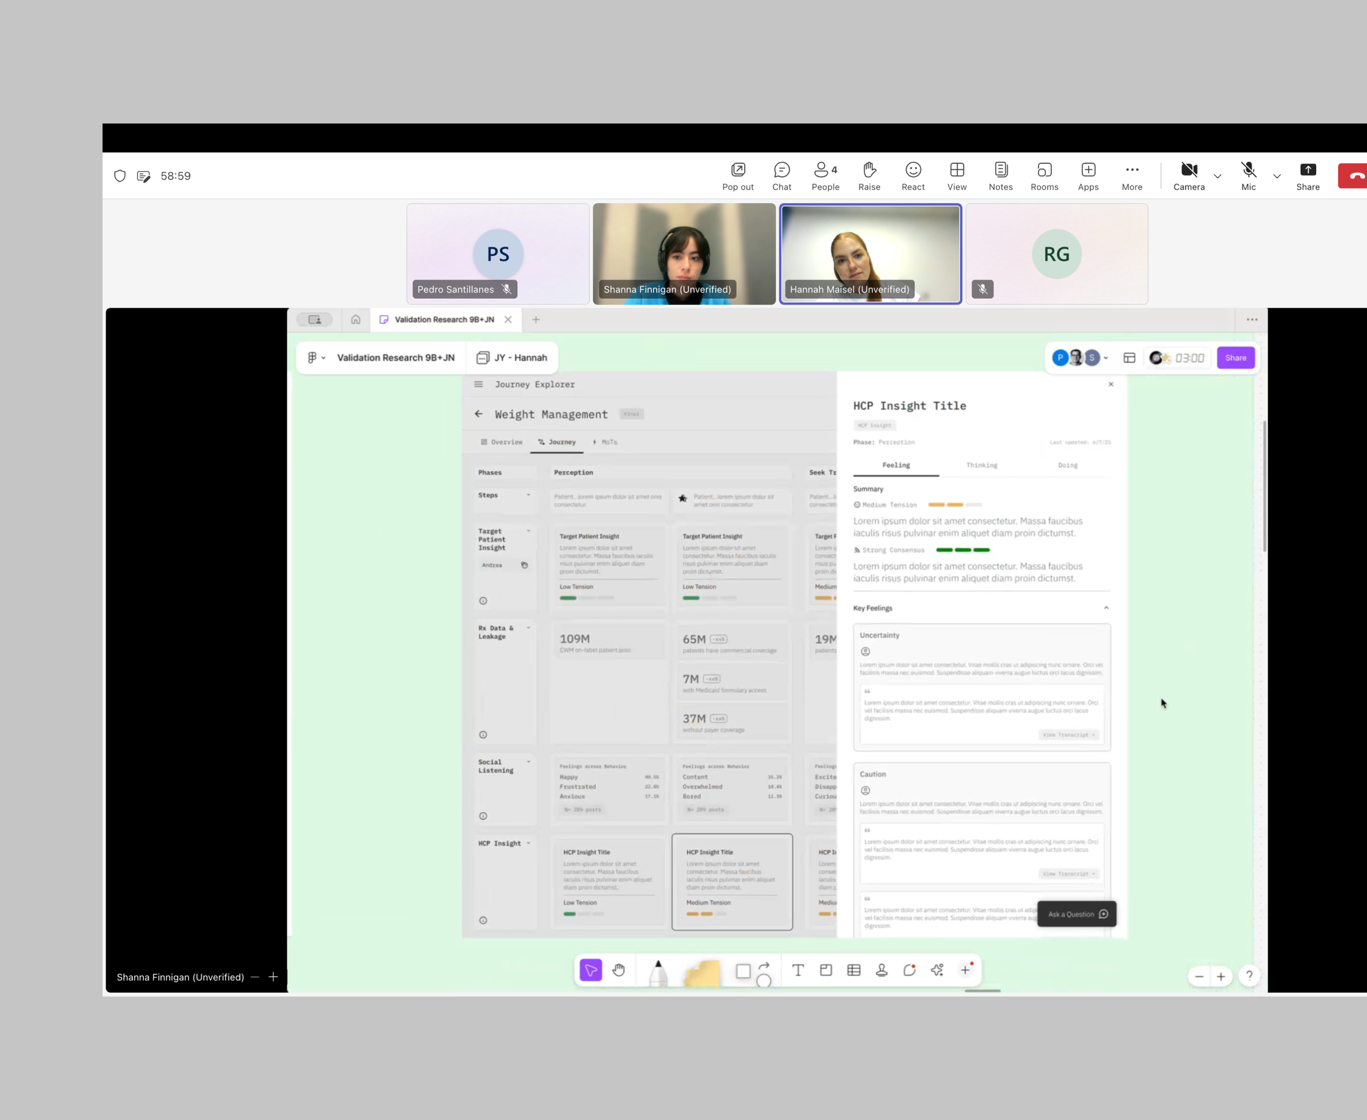Viewport: 1367px width, 1120px height.
Task: Open the Chat panel
Action: [781, 176]
